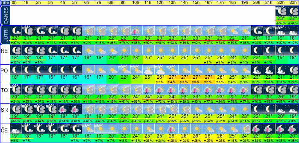Screen dimensions: 299x143
Task: Click the 23h hour column header
Action: 293,3
